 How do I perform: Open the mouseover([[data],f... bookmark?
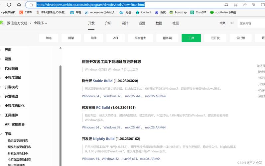point(100,12)
